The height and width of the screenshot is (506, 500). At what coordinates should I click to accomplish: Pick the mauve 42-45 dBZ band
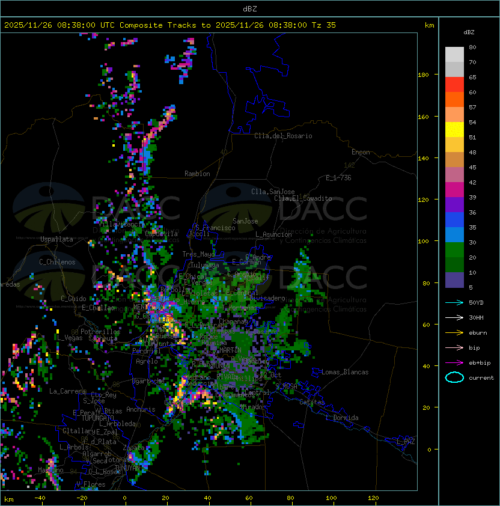pyautogui.click(x=454, y=175)
